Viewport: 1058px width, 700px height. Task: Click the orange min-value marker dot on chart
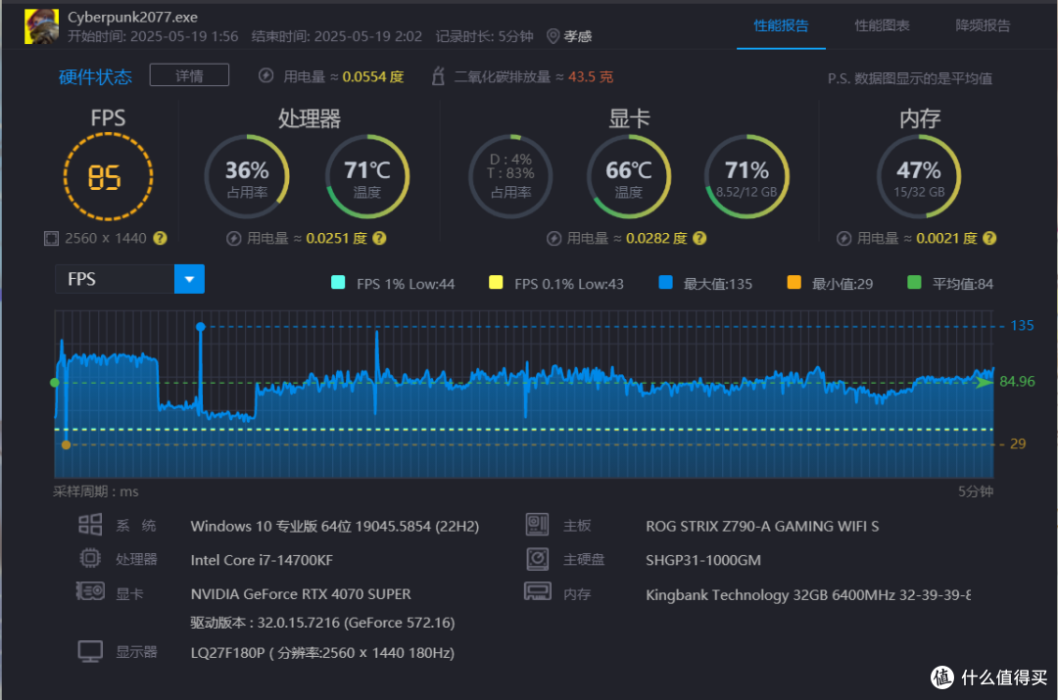66,444
